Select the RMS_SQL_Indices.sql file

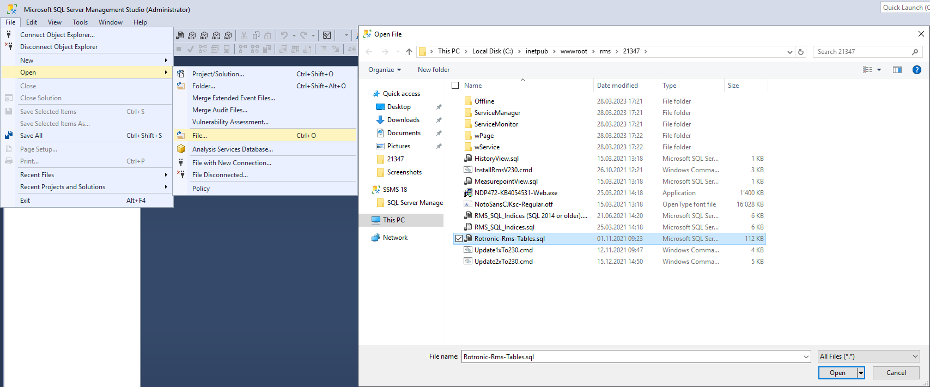[x=504, y=227]
